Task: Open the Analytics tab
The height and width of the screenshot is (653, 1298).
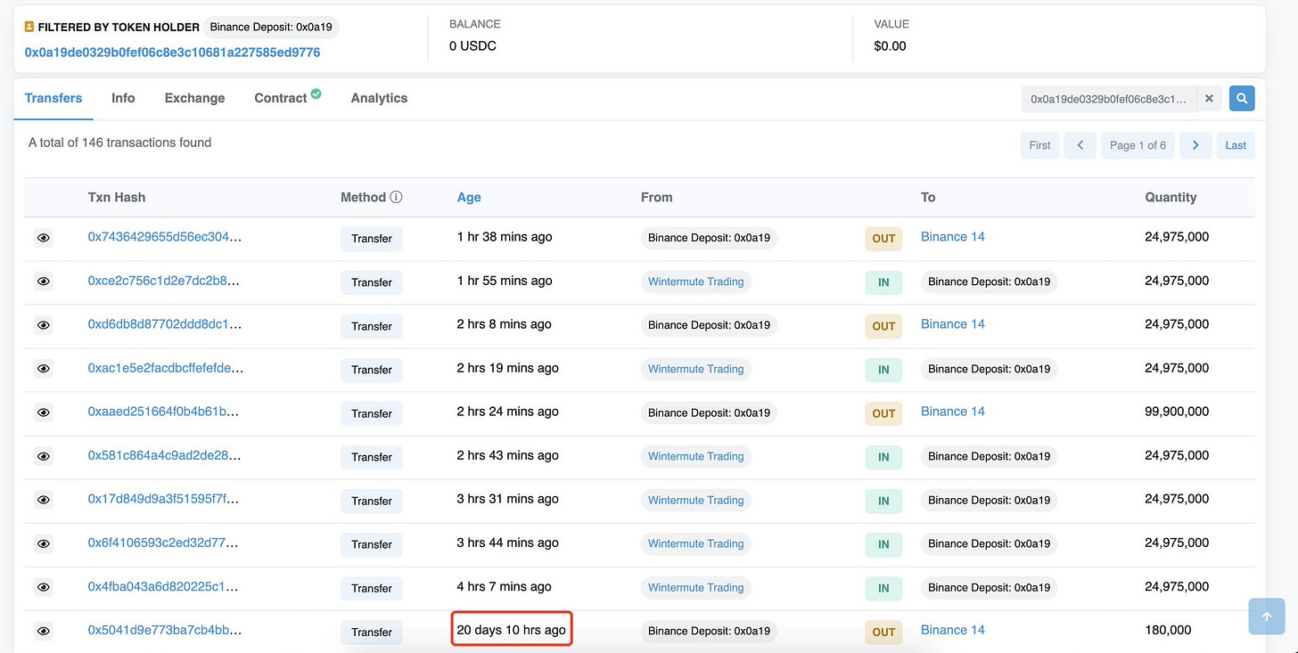Action: pos(379,98)
